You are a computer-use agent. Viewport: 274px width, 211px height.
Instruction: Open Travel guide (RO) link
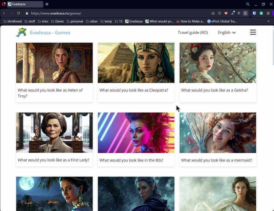[193, 33]
